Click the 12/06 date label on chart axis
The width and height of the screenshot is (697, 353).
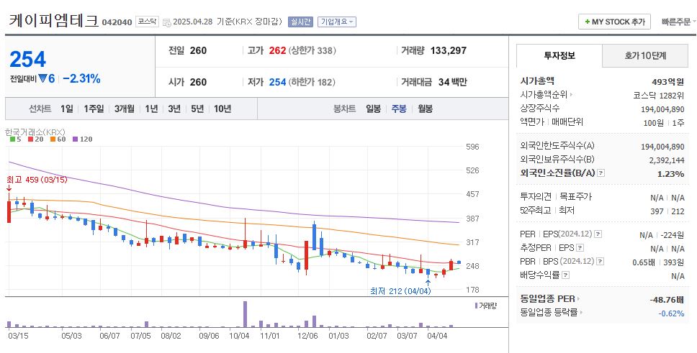click(307, 336)
